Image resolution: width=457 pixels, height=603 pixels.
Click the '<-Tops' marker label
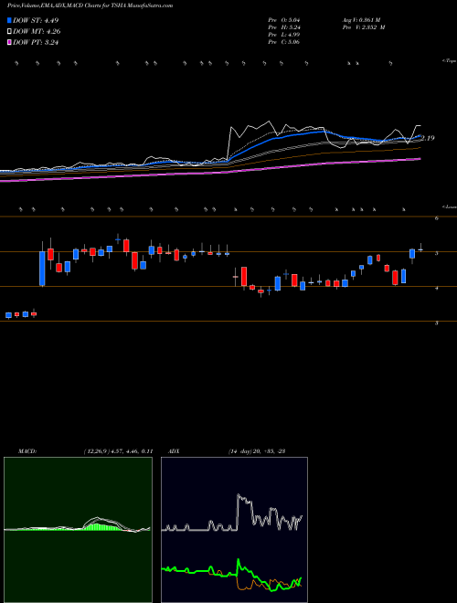pos(450,61)
